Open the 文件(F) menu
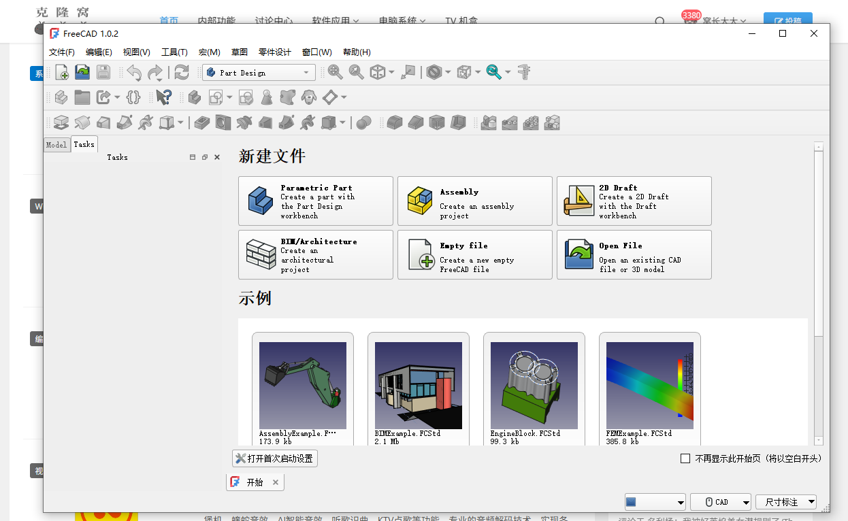Screen dimensions: 848x521 [x=62, y=52]
